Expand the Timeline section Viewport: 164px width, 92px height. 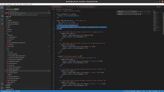pos(27,87)
